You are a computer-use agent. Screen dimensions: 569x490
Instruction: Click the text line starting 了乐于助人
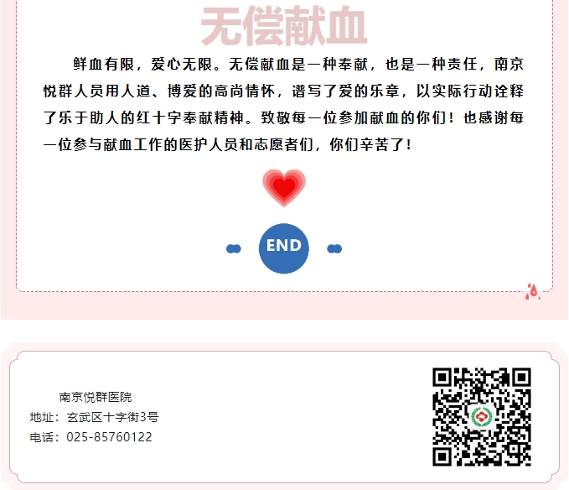(283, 118)
